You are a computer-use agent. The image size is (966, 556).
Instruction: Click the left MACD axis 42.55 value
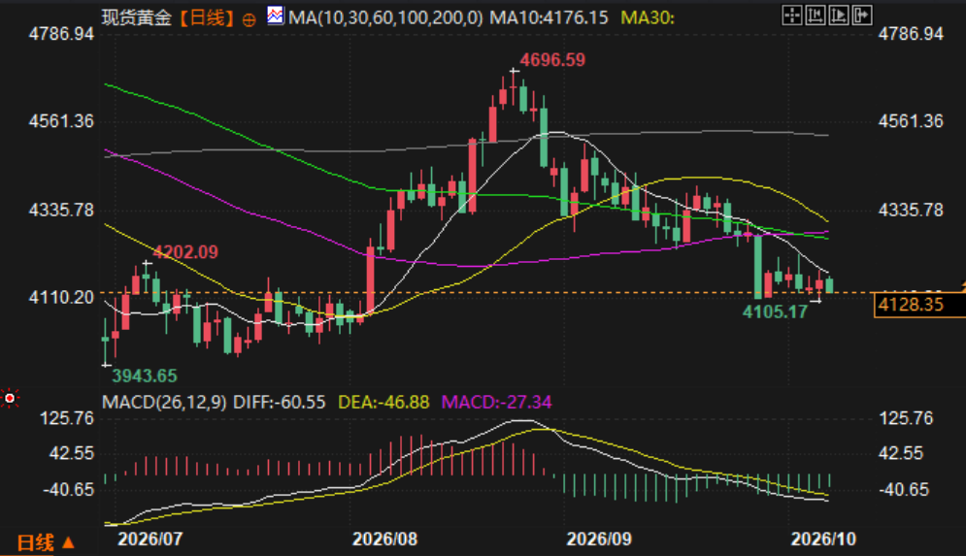point(72,453)
